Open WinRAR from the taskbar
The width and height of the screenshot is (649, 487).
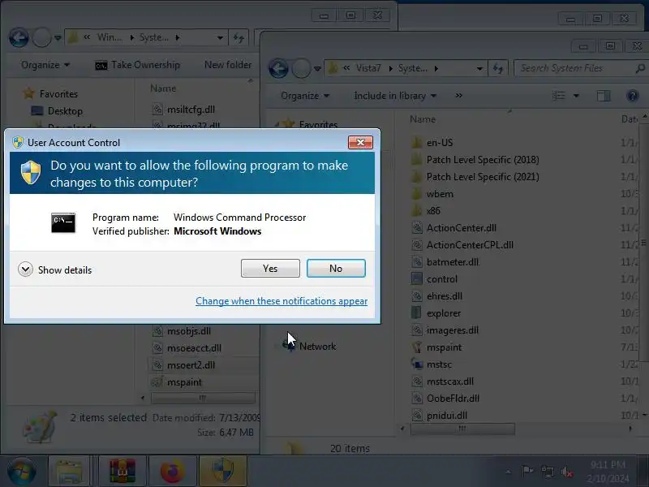pyautogui.click(x=122, y=472)
